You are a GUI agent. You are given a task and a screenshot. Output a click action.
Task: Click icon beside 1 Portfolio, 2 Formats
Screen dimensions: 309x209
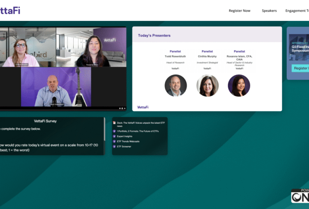point(114,131)
